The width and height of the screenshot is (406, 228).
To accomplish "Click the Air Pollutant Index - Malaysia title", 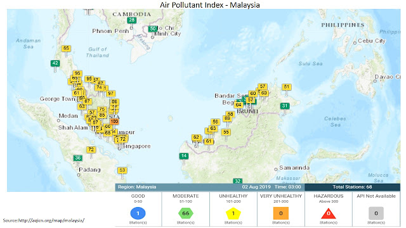I will point(210,5).
